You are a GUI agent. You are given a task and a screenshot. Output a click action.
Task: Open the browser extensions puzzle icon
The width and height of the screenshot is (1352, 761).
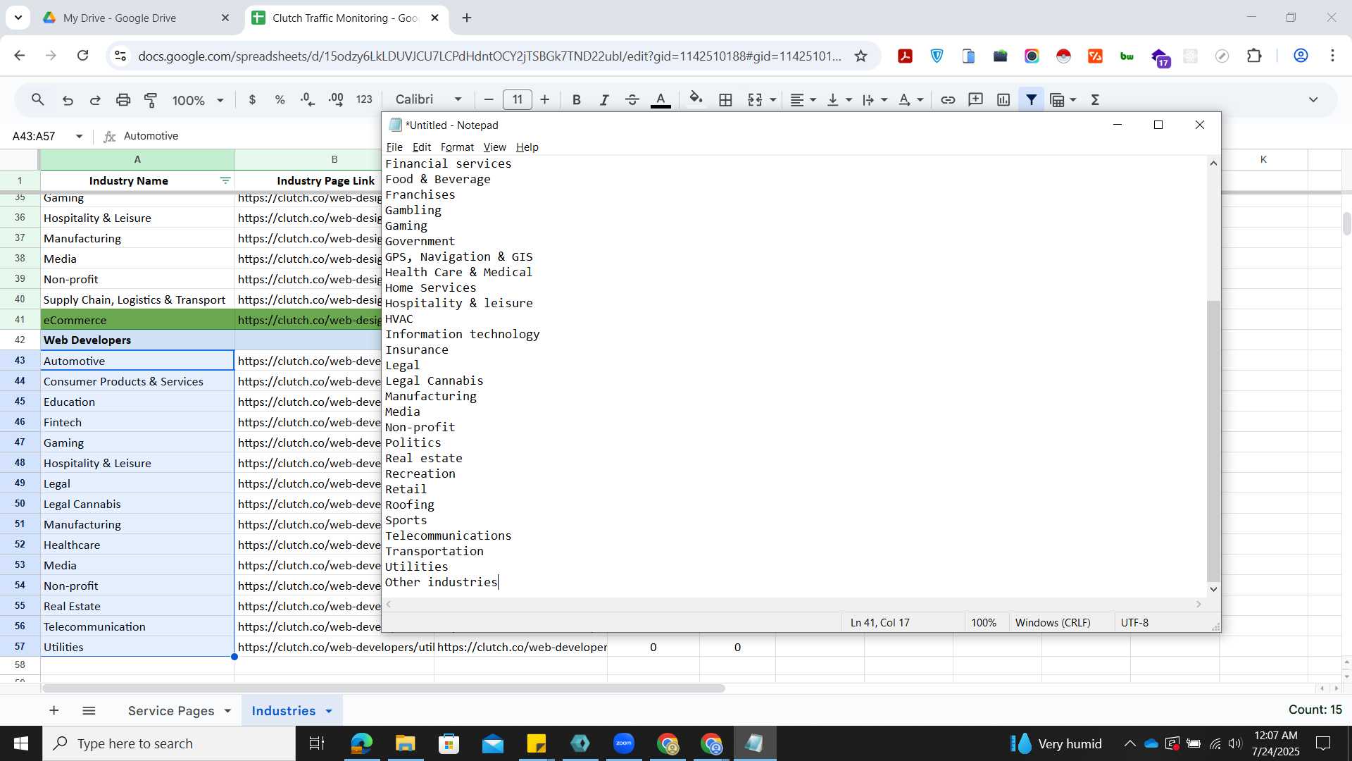(1254, 56)
